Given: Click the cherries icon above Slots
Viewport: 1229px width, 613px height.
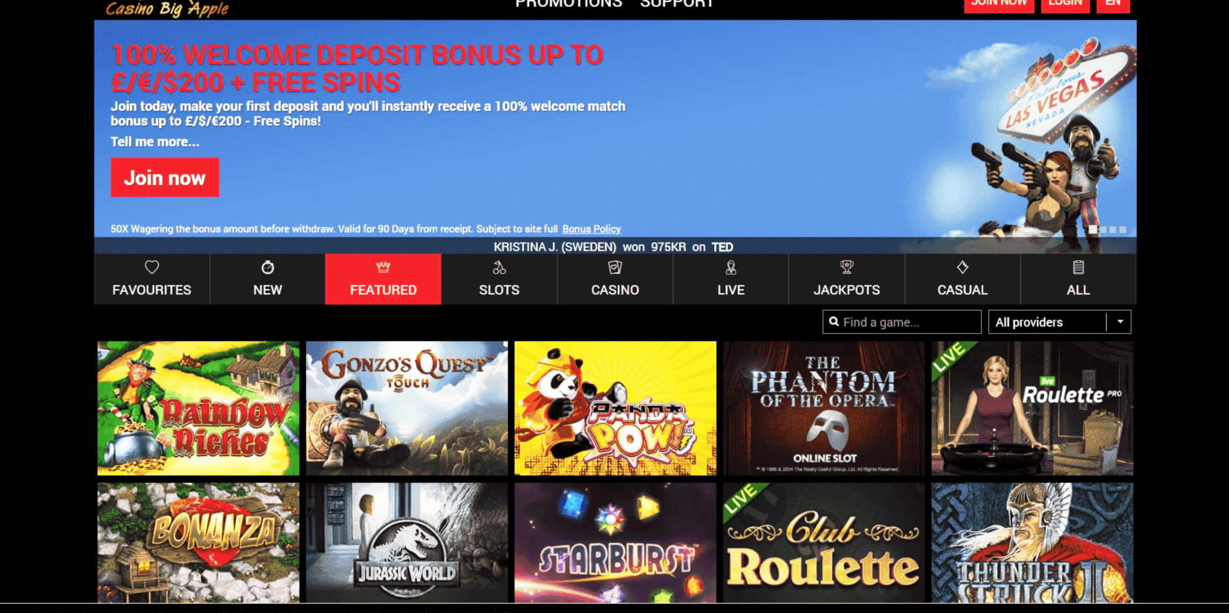Looking at the screenshot, I should click(x=499, y=267).
